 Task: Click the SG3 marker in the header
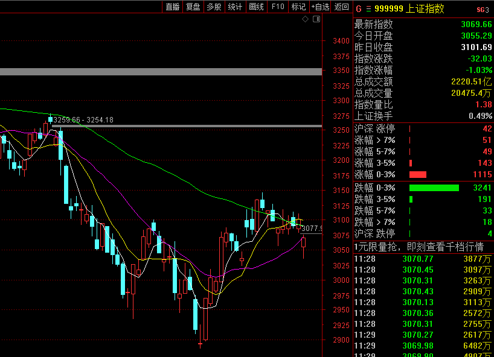pyautogui.click(x=483, y=10)
